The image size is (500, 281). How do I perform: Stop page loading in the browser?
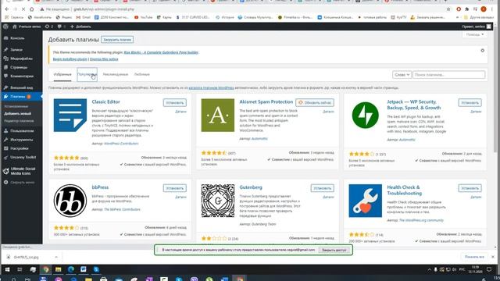pyautogui.click(x=23, y=9)
